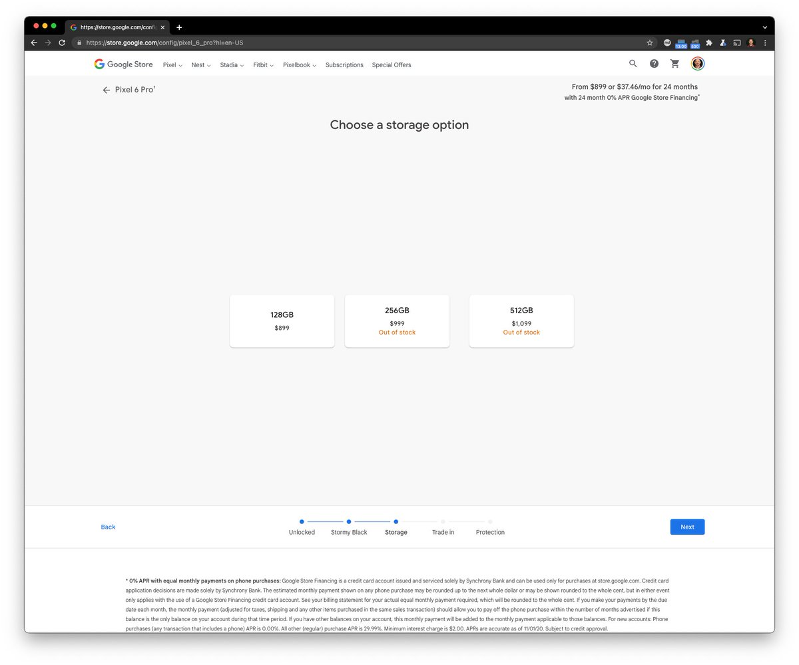Select the 256GB storage card

click(397, 321)
